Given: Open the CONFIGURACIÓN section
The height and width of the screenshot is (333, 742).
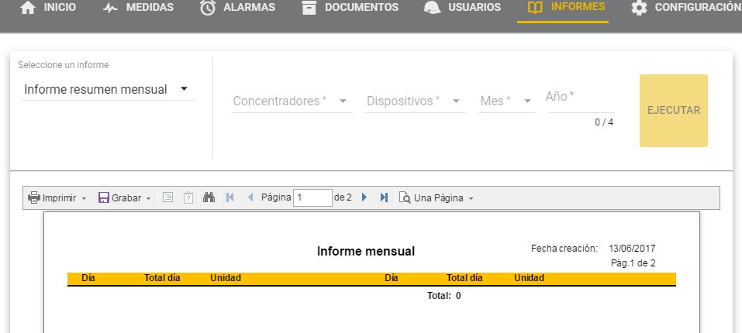Looking at the screenshot, I should [699, 8].
